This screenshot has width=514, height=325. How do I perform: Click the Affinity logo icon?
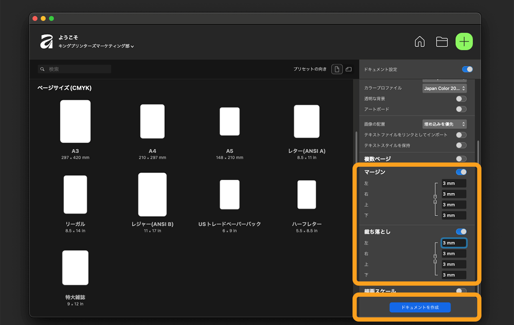(x=47, y=41)
